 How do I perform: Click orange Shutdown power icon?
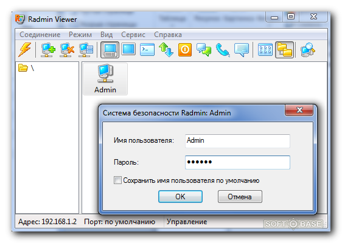pos(185,50)
